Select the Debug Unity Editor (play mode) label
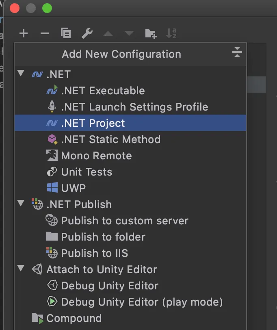The image size is (277, 330). click(x=142, y=302)
